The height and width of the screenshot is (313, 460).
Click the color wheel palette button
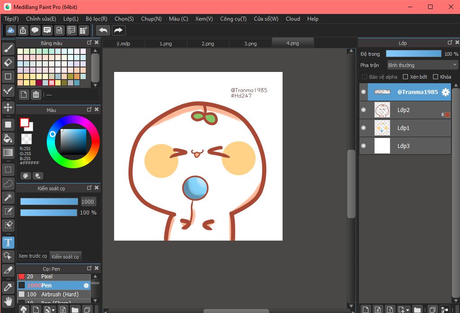pyautogui.click(x=26, y=175)
